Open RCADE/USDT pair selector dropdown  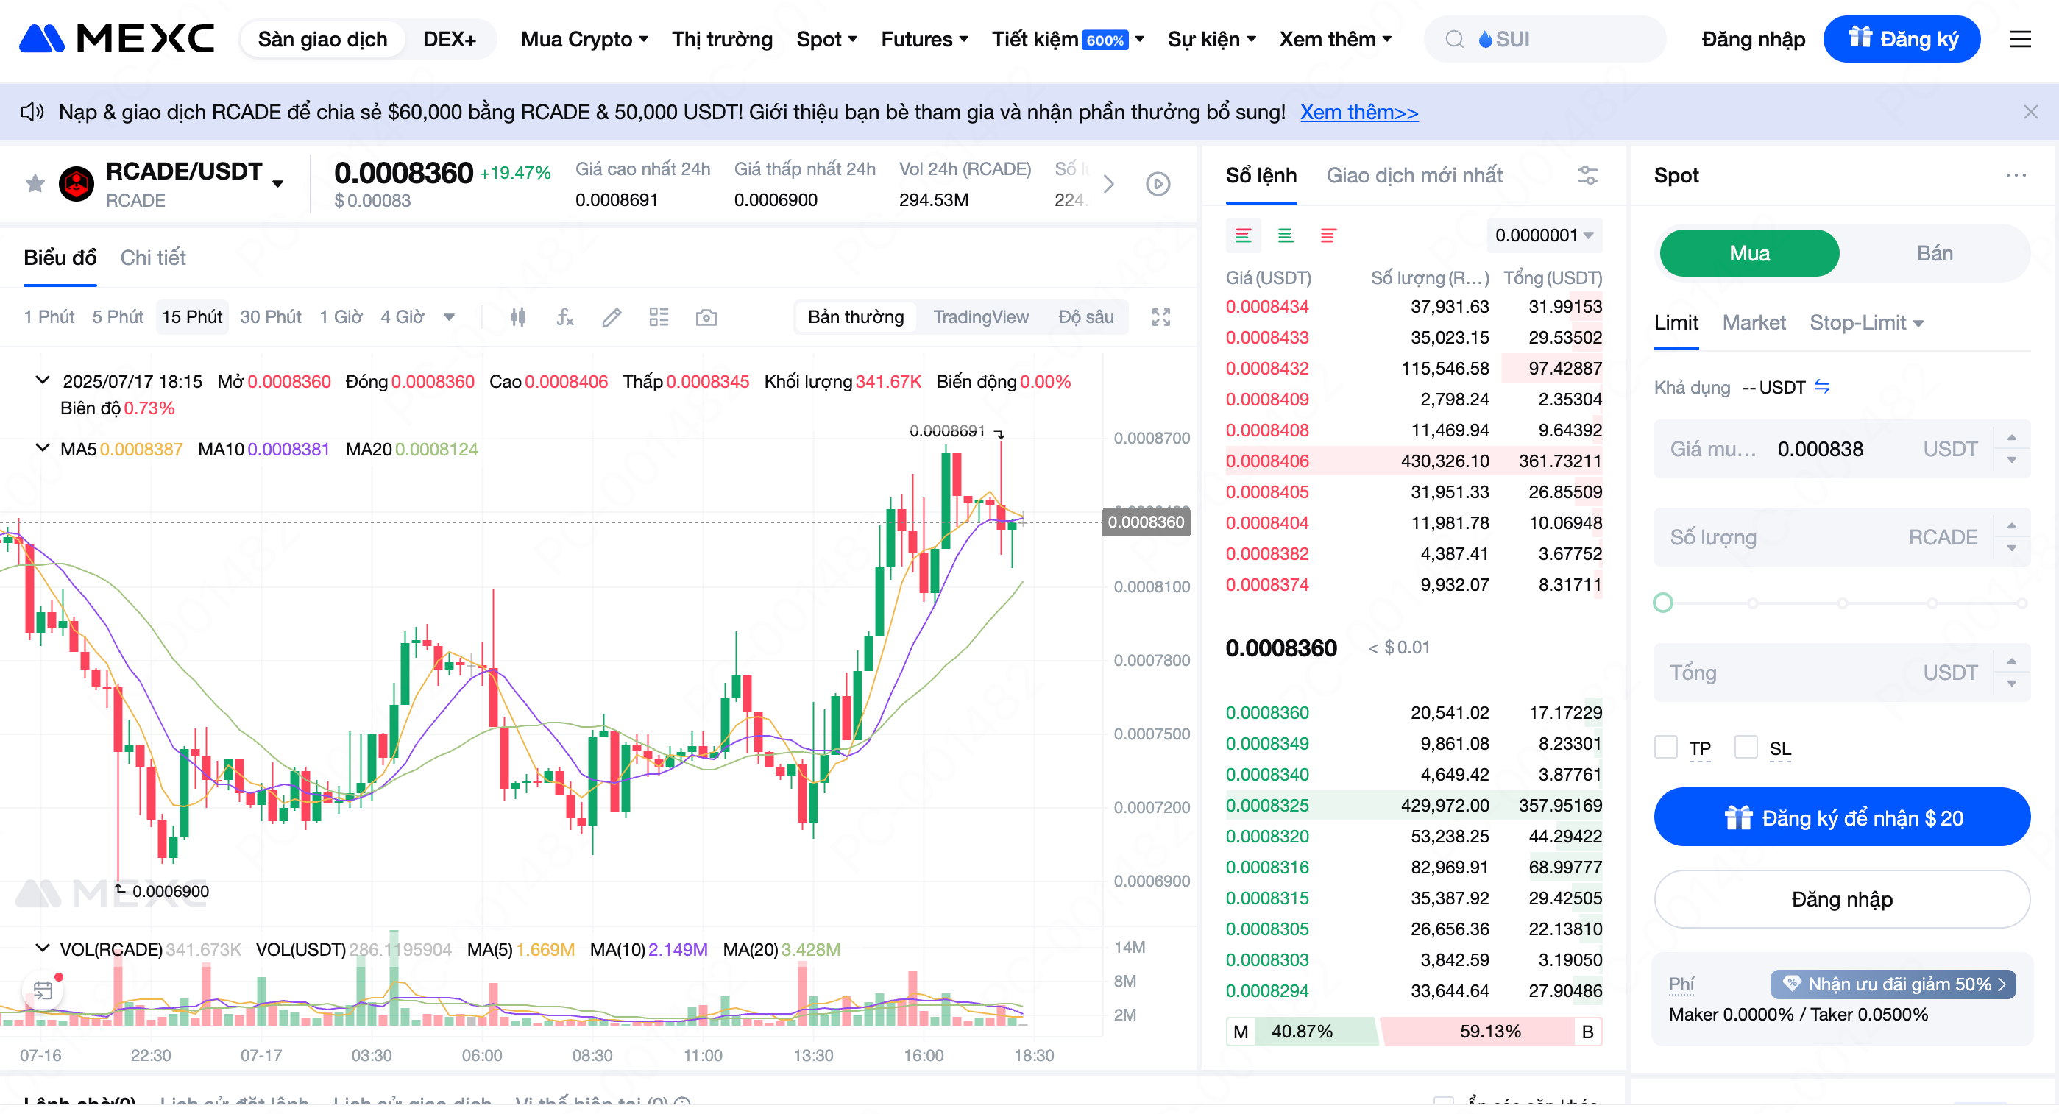[278, 184]
